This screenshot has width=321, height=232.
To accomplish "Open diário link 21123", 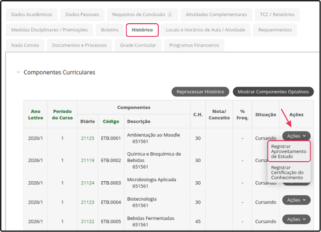I will [88, 202].
